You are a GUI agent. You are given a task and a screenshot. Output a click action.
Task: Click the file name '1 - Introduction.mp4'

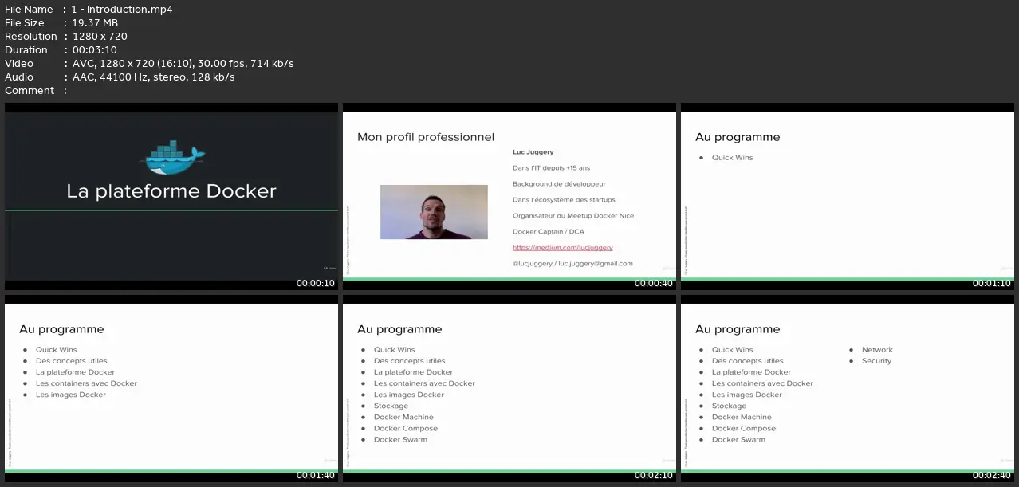coord(122,10)
